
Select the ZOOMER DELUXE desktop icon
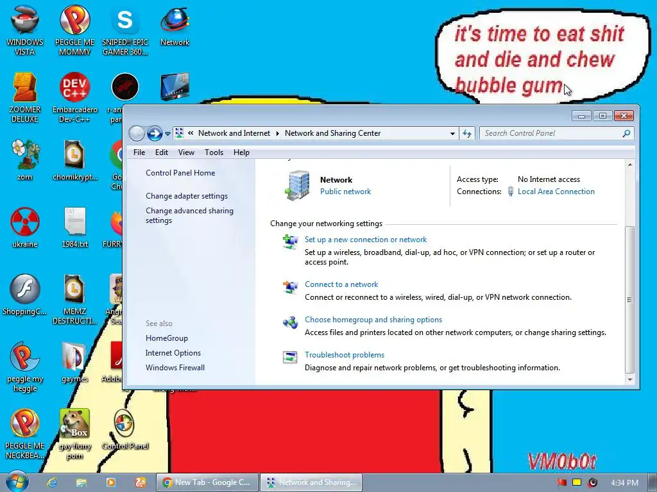25,97
